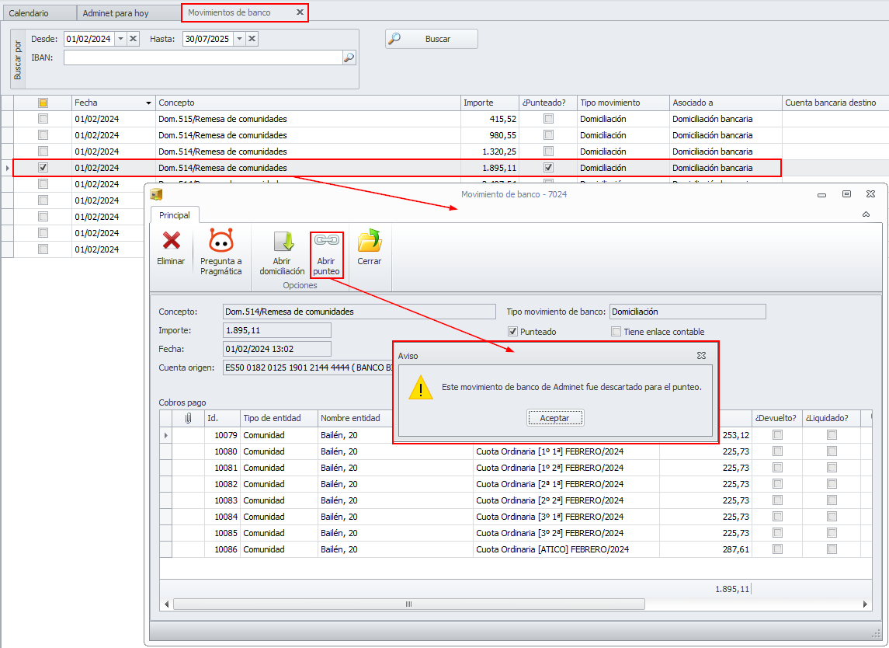Select the Principal ribbon tab
The height and width of the screenshot is (648, 889).
coord(175,215)
